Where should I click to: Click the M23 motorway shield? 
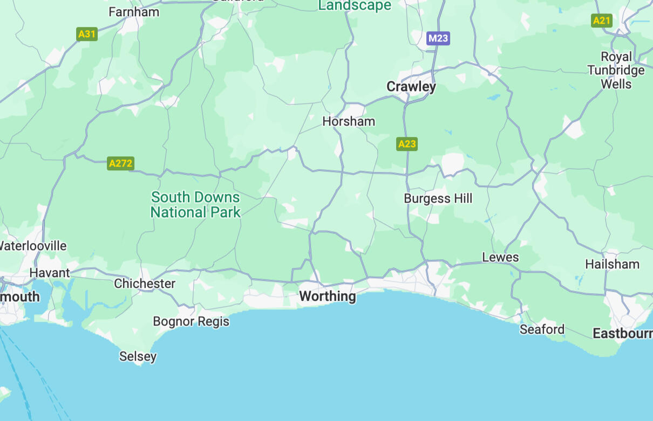pyautogui.click(x=438, y=38)
